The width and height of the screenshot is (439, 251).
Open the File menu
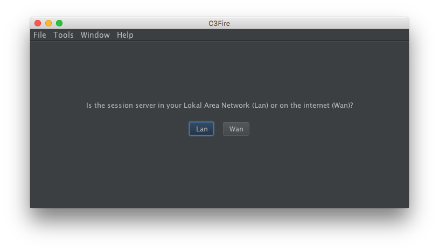[x=40, y=35]
